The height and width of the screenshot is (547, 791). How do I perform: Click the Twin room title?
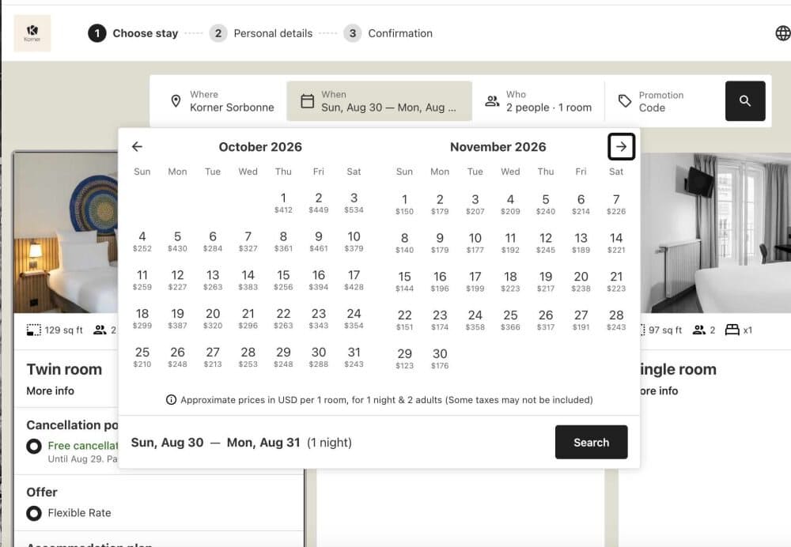point(64,369)
